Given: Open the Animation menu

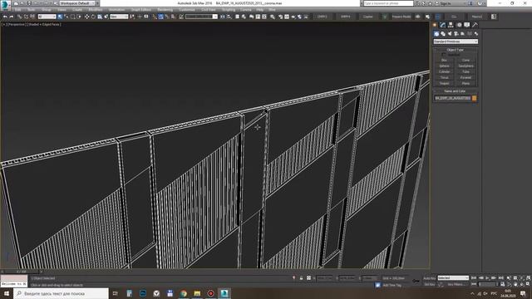Looking at the screenshot, I should [116, 10].
